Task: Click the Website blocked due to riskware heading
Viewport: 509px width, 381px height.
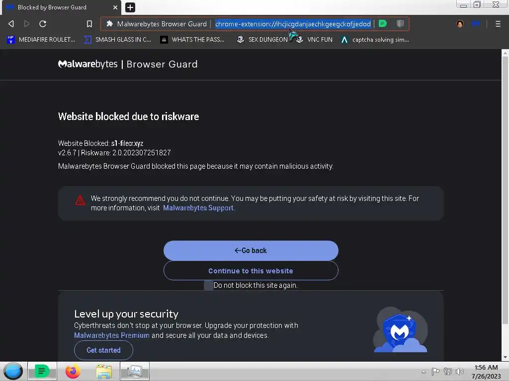Action: coord(129,117)
